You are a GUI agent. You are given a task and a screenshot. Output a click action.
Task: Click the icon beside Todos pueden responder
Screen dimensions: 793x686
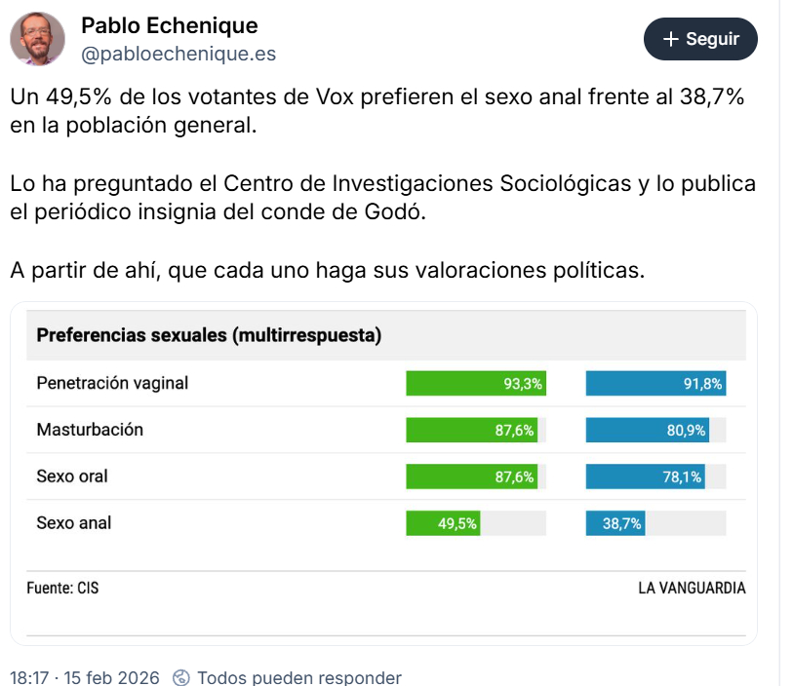pos(180,677)
